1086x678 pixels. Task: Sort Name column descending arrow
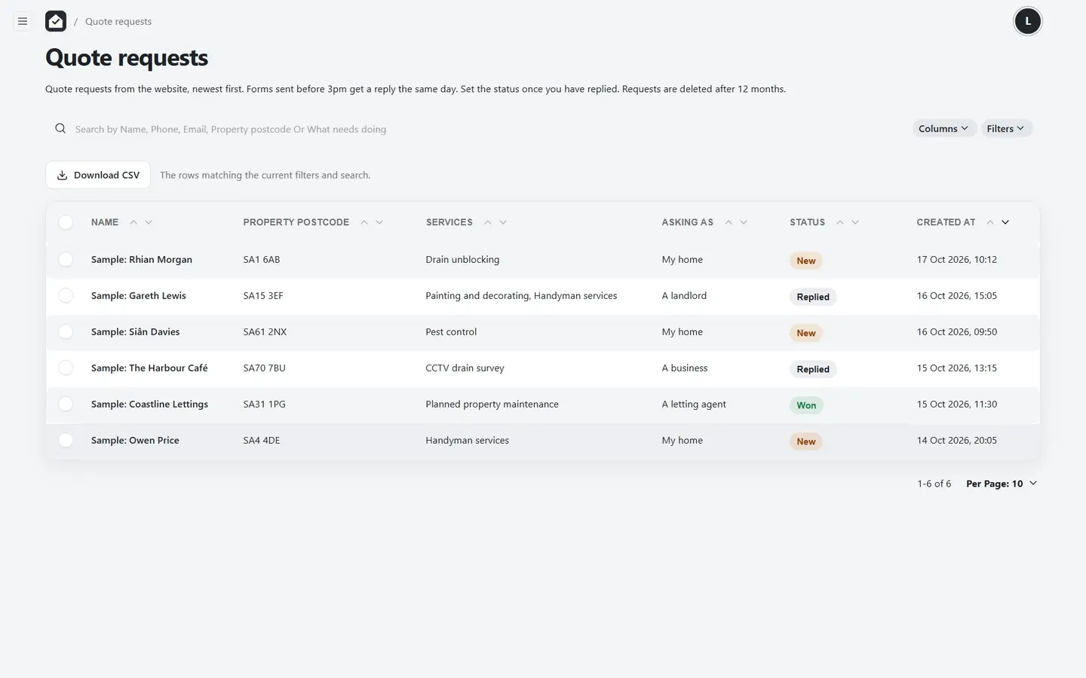point(149,222)
